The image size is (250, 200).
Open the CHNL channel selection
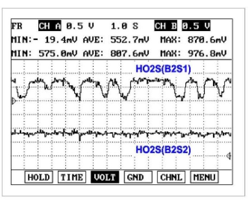coord(171,177)
